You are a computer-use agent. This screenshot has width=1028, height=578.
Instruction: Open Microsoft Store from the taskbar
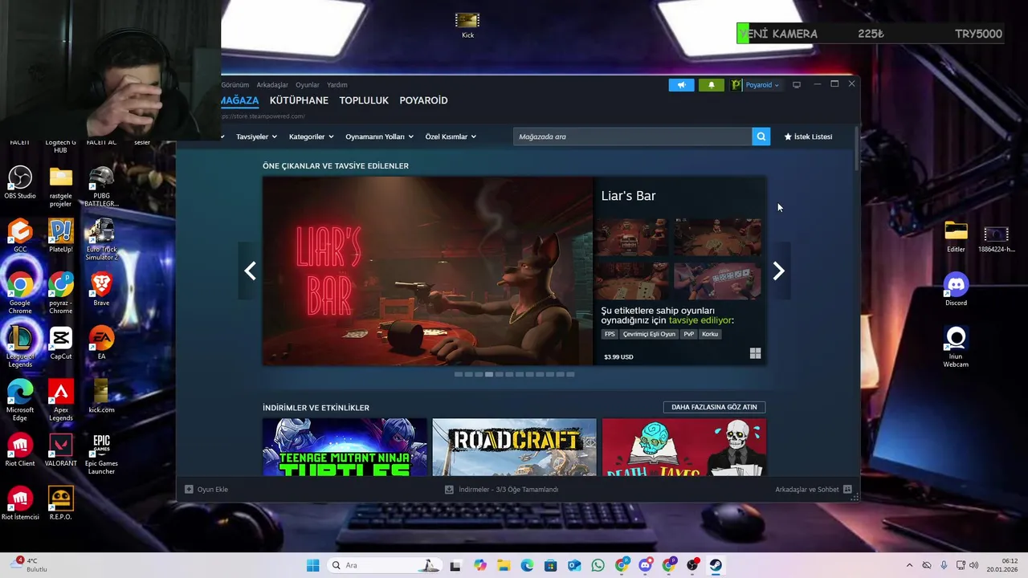click(550, 565)
